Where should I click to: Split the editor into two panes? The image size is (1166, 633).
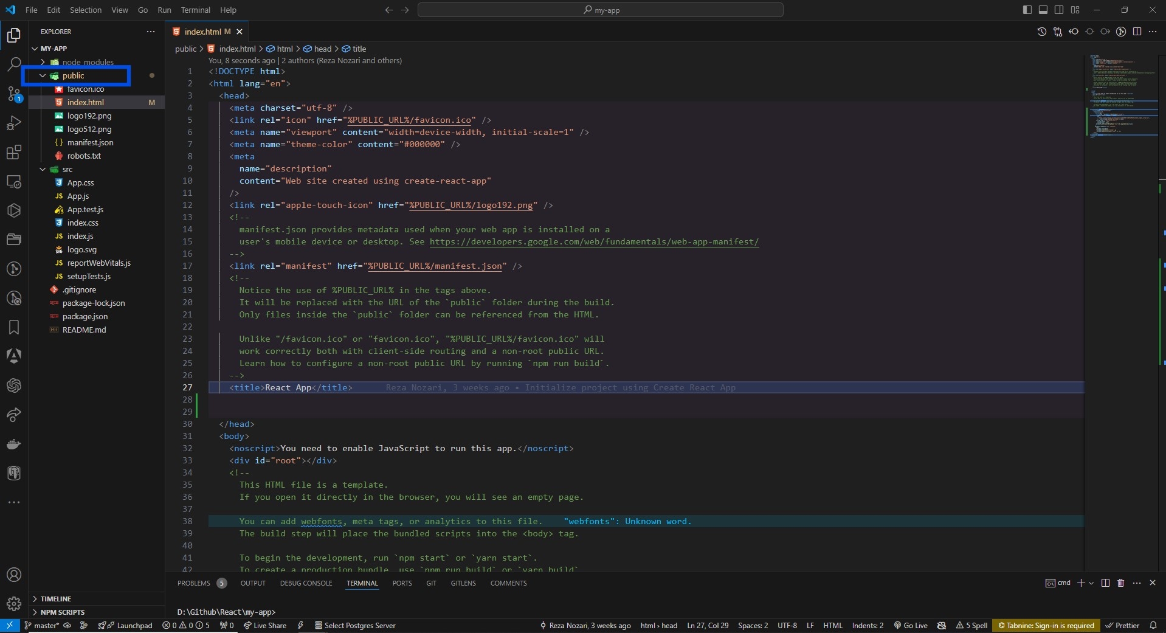point(1137,32)
